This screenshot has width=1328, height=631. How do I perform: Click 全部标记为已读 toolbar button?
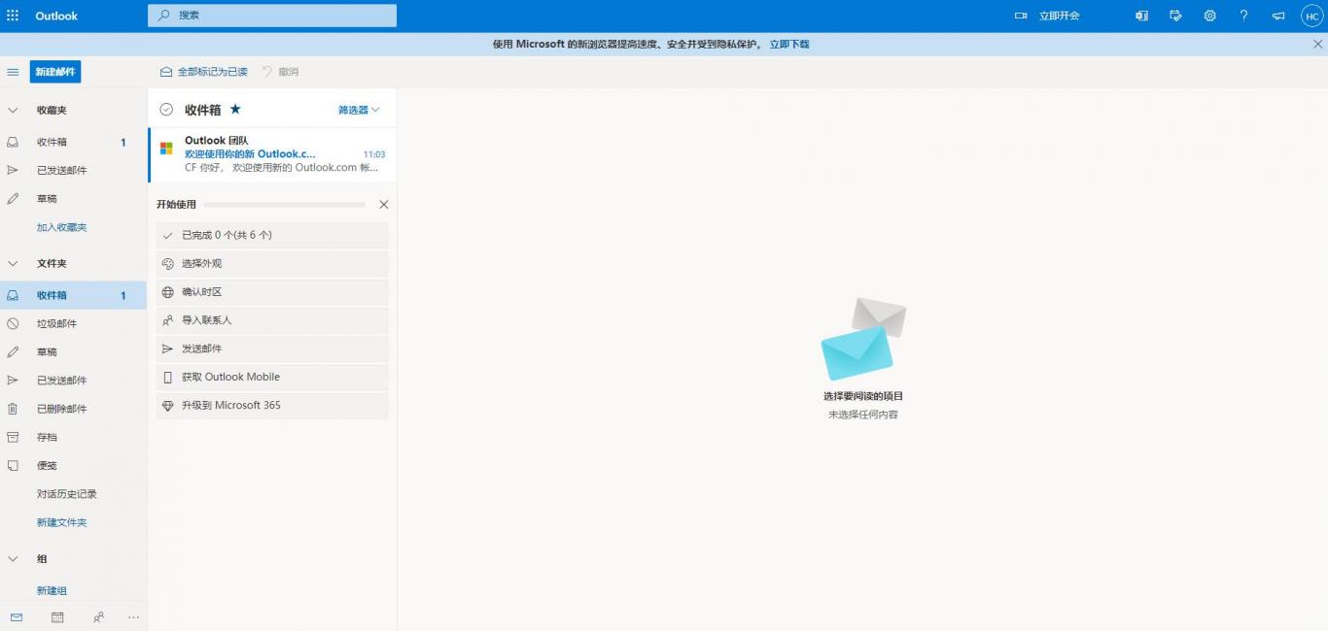click(204, 72)
